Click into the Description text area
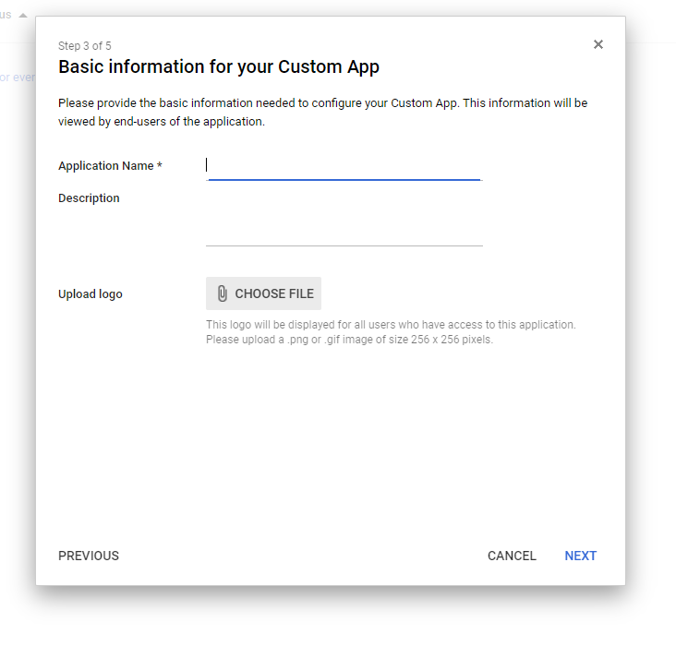 [x=344, y=221]
